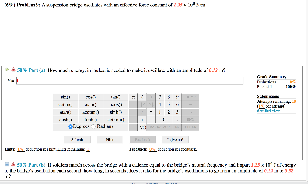Open the detailed view link
The height and width of the screenshot is (184, 308).
(x=268, y=111)
